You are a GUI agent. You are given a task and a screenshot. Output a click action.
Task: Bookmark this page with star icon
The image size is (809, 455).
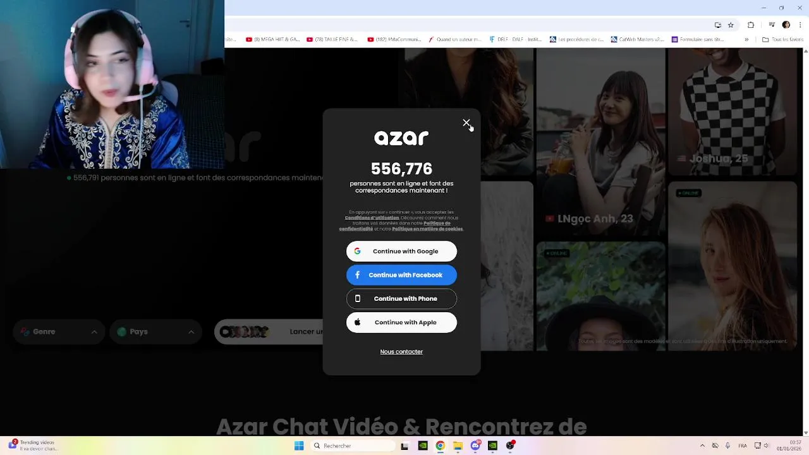[731, 25]
